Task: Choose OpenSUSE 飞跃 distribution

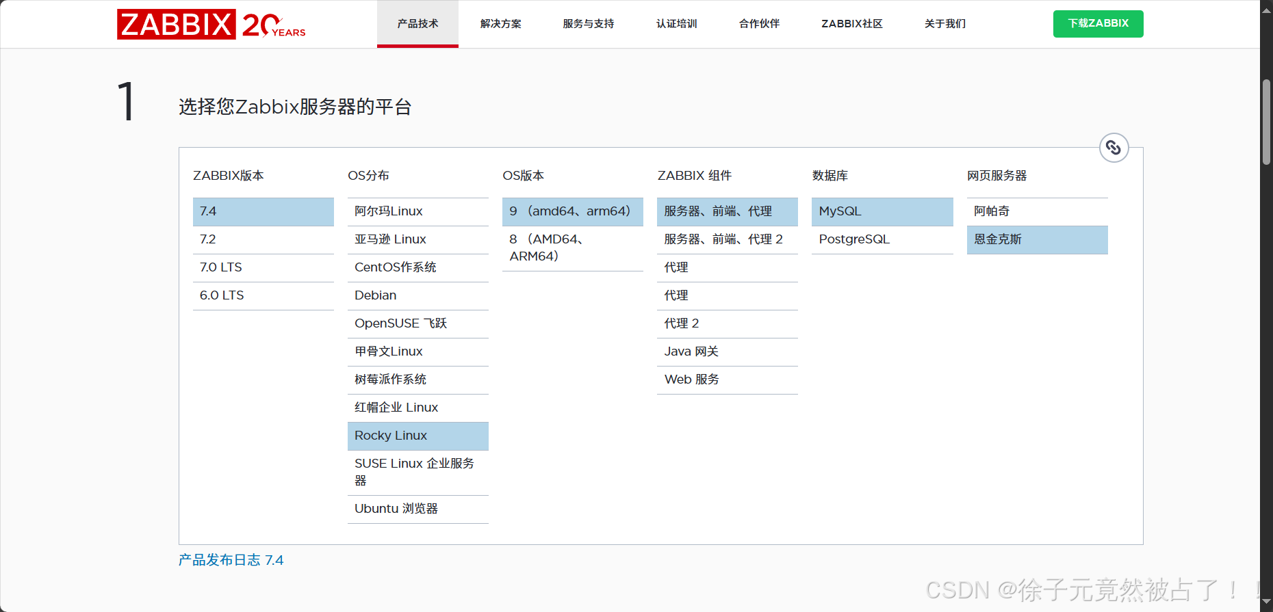Action: [418, 324]
